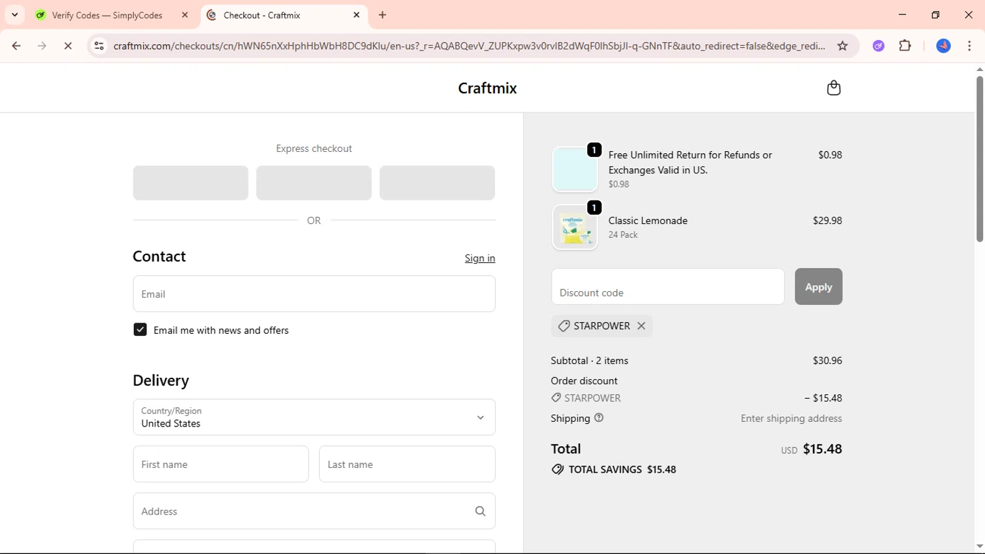Viewport: 985px width, 554px height.
Task: Go back to the previous page
Action: (x=16, y=46)
